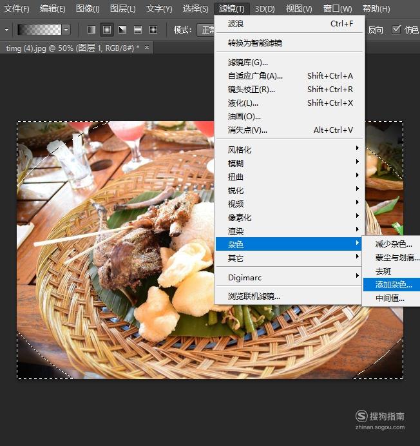The height and width of the screenshot is (446, 420).
Task: Choose 自适应广角(A)... filter
Action: (289, 76)
